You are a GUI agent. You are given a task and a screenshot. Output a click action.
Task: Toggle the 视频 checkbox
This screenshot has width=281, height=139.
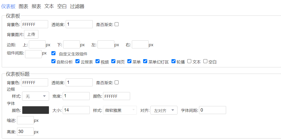pyautogui.click(x=97, y=61)
